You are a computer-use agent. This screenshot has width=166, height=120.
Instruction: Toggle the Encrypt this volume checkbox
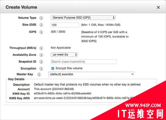[53, 68]
